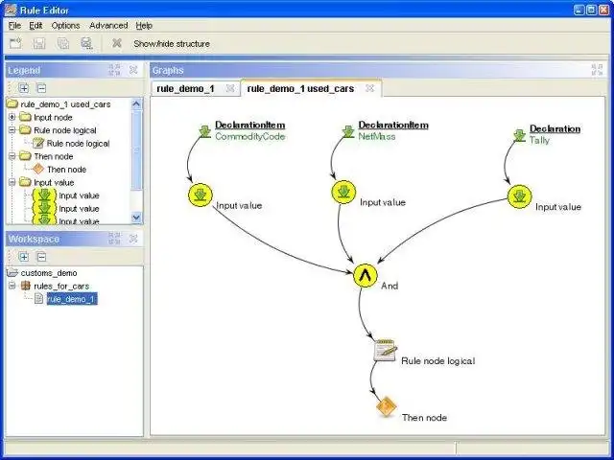Viewport: 614px width, 460px height.
Task: Open the File menu
Action: (14, 26)
